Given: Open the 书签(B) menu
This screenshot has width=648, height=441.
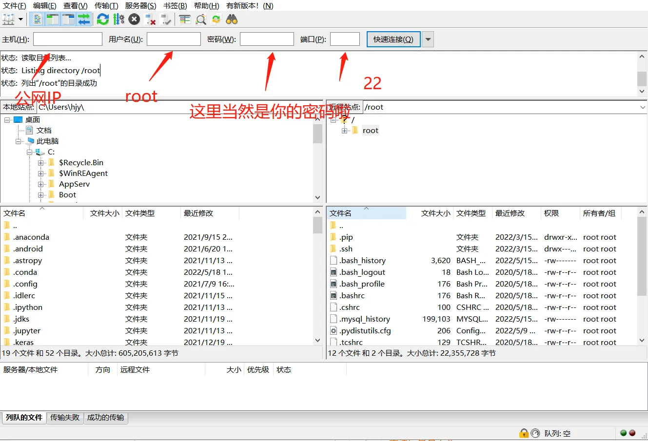Looking at the screenshot, I should click(x=176, y=6).
